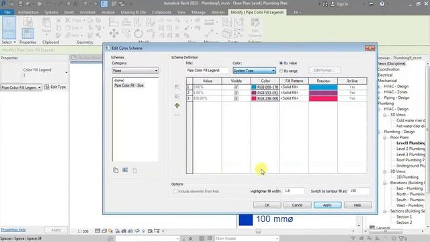Click the Move Rows Down icon
Viewport: 430px width, 242px height.
177,96
